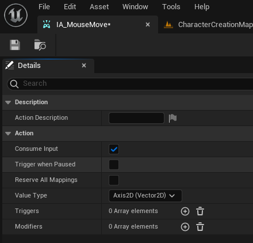The image size is (253, 243).
Task: Collapse the Action section
Action: pos(8,134)
